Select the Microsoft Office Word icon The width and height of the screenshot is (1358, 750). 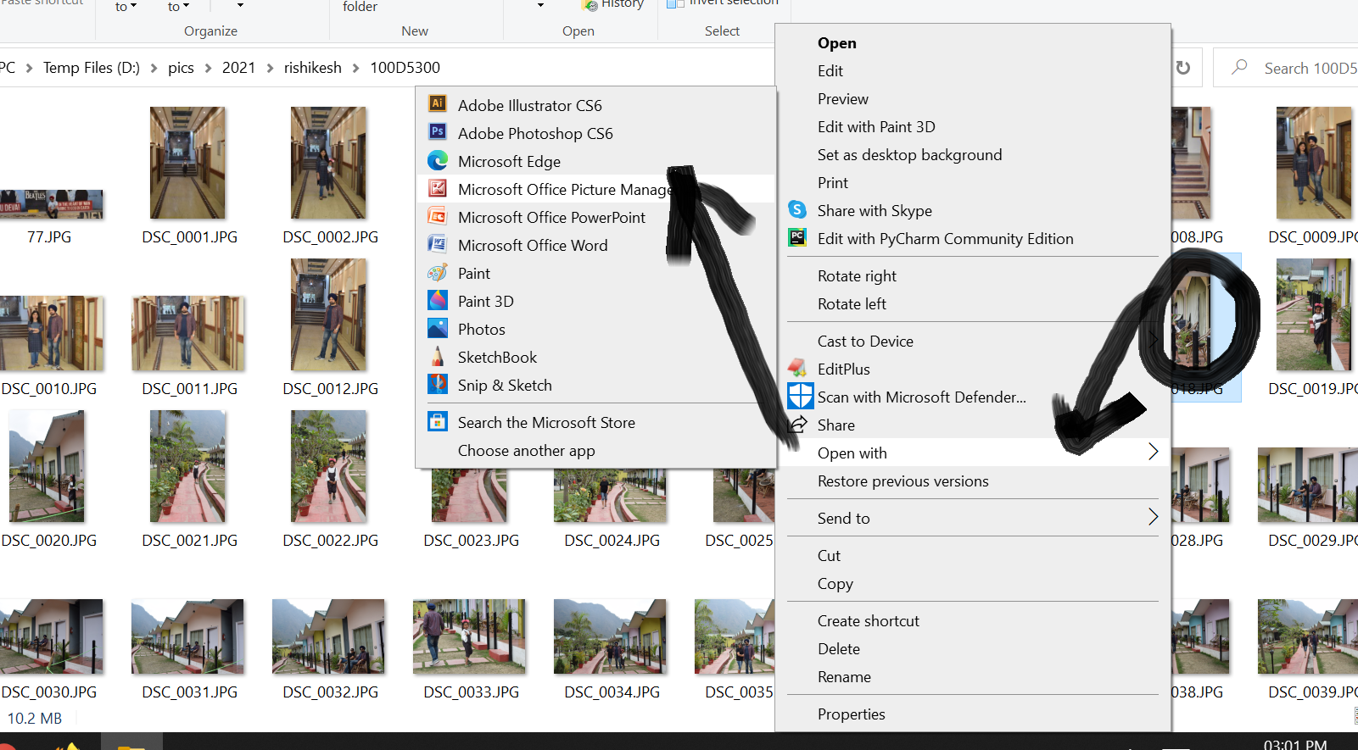click(x=438, y=244)
